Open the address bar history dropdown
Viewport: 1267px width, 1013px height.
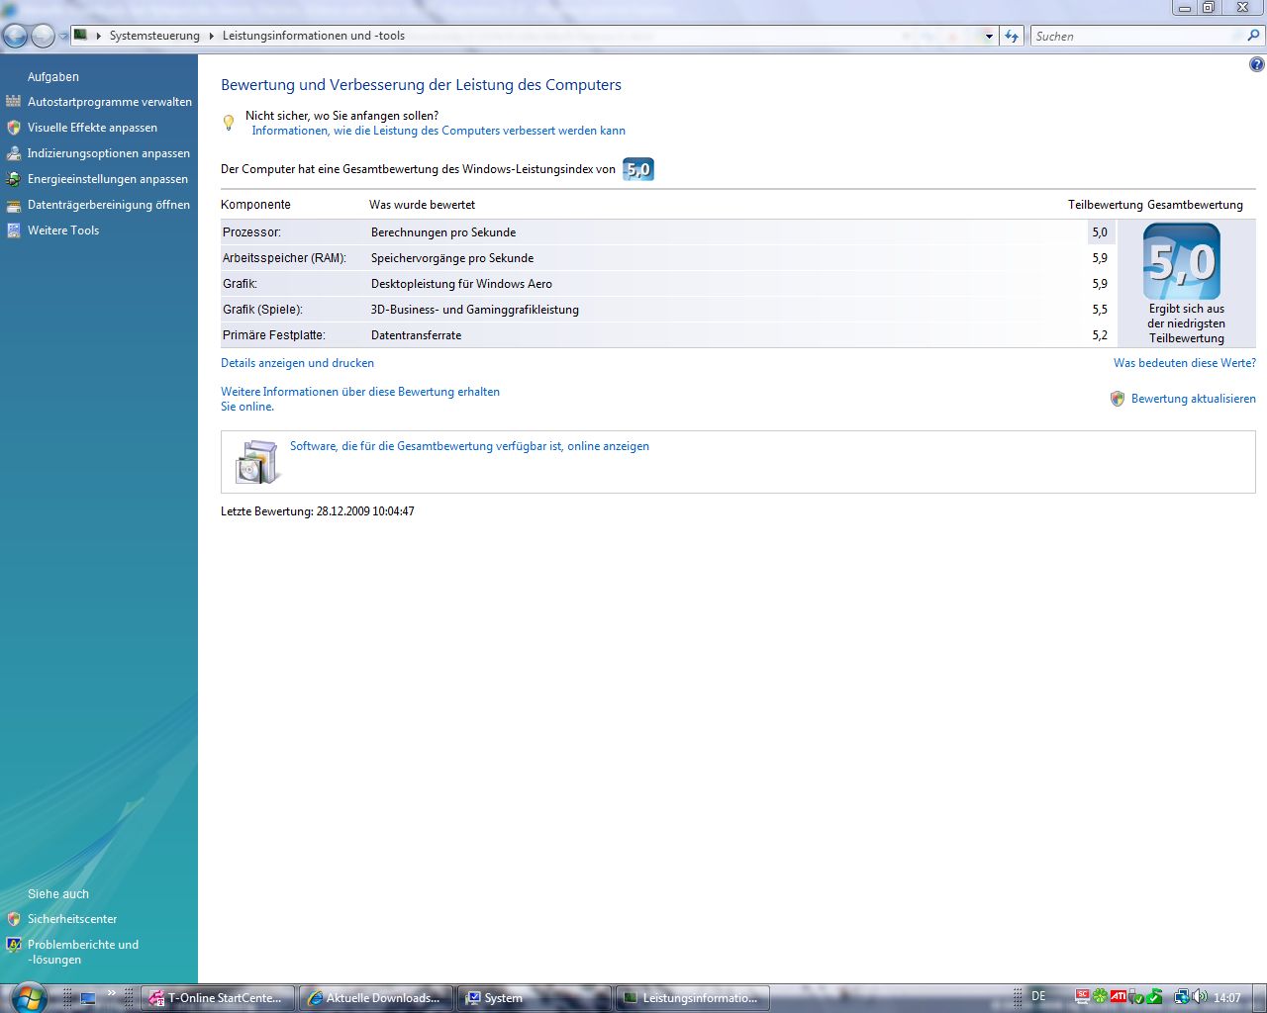point(988,37)
